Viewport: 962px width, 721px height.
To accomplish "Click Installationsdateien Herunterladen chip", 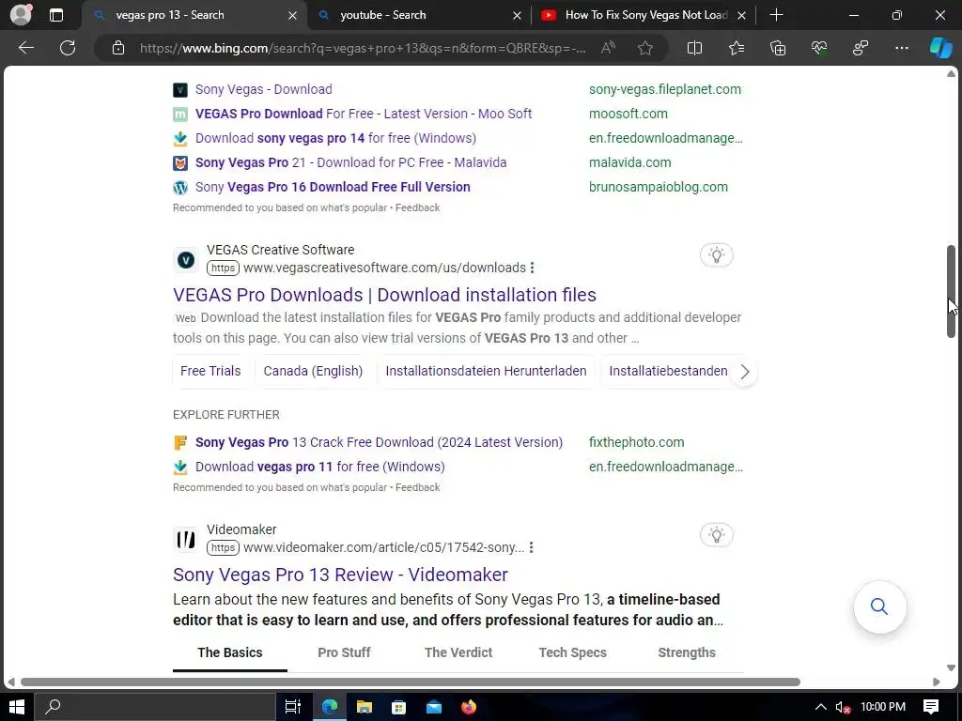I will coord(486,371).
